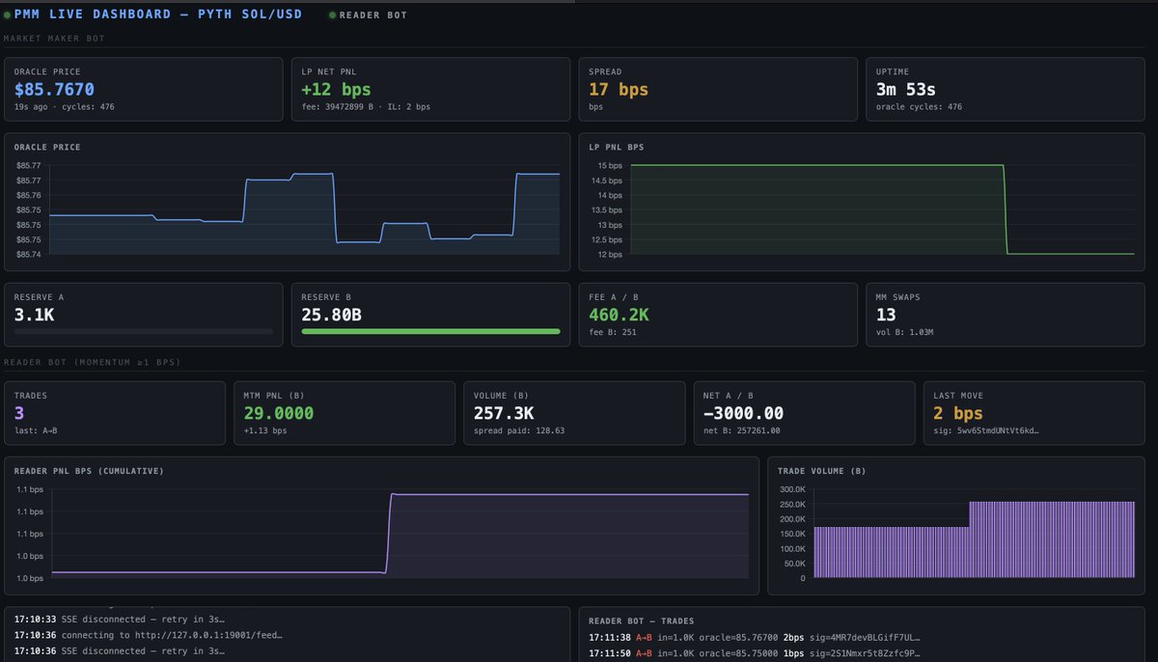
Task: Click the 15 bps axis label in LP PNL chart
Action: (608, 166)
